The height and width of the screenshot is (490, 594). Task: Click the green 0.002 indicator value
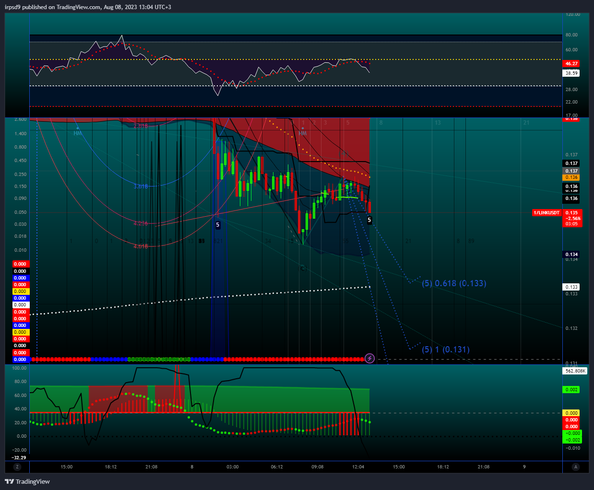(571, 390)
